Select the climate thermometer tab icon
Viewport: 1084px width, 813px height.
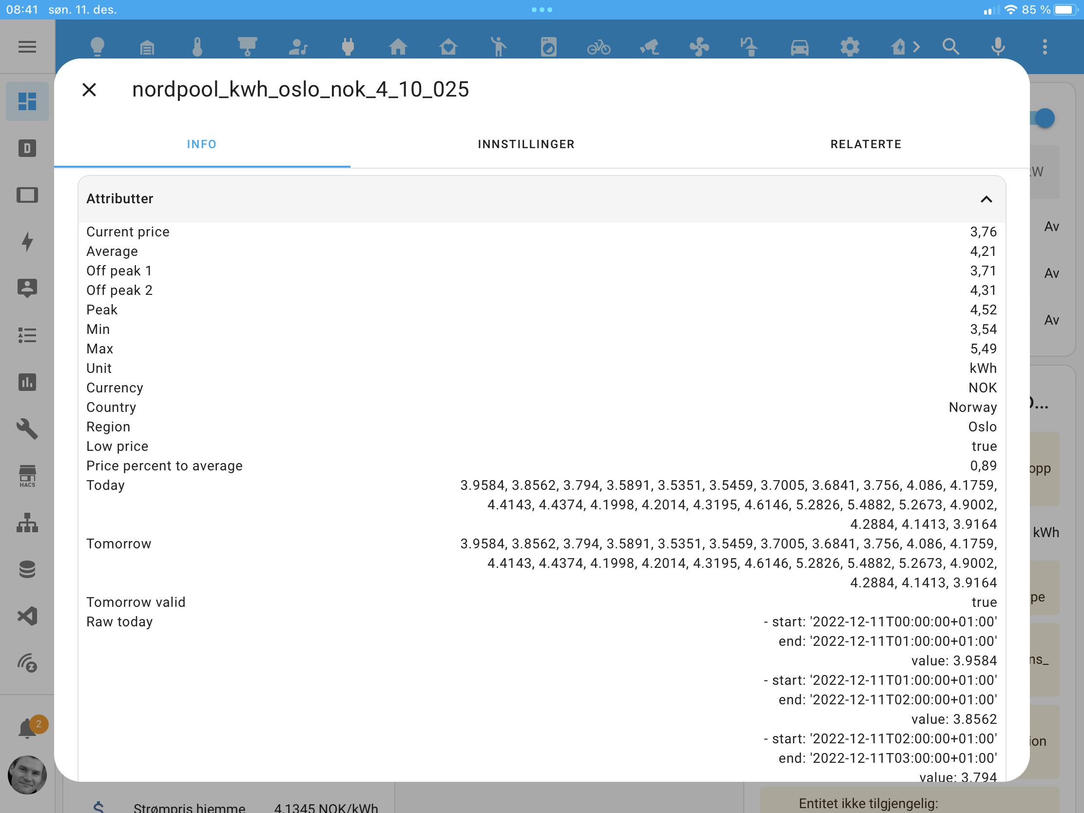click(x=197, y=47)
